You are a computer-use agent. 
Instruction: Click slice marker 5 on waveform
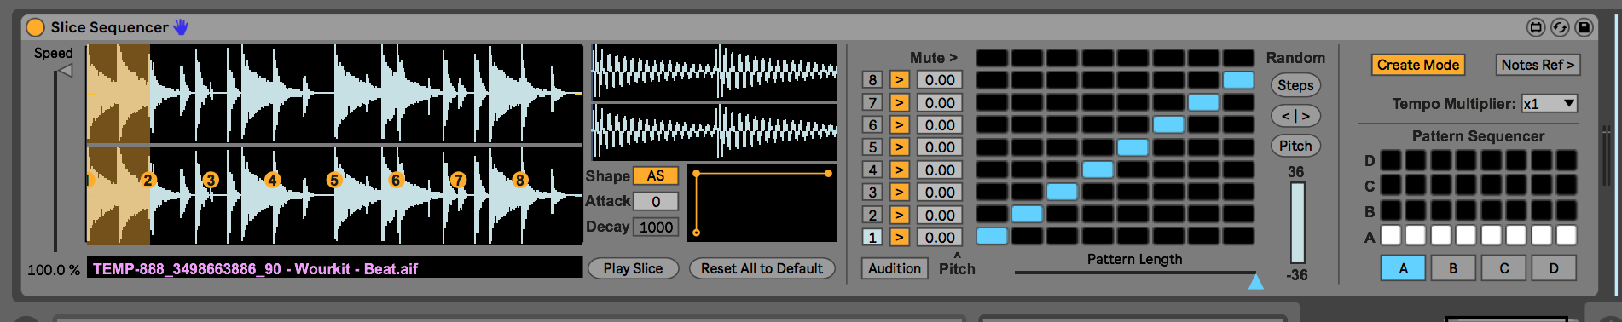(x=334, y=180)
